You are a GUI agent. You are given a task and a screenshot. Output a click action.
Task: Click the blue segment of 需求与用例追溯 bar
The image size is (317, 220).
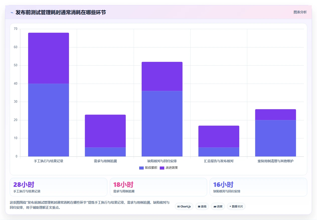coord(105,152)
